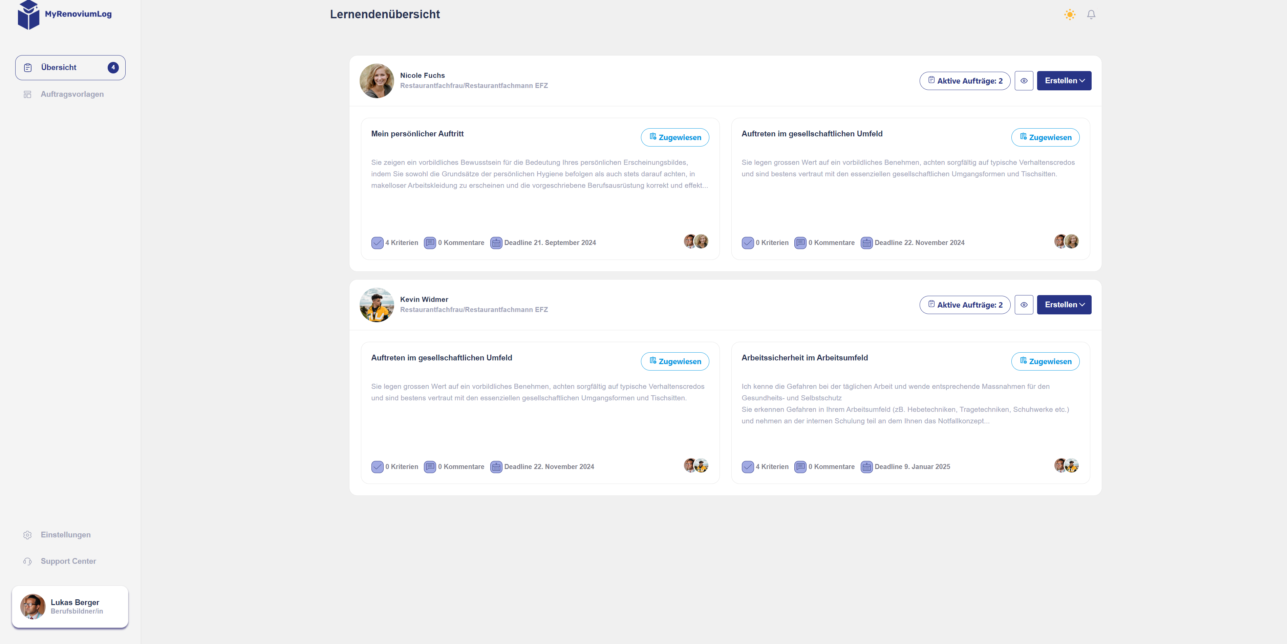Toggle the eye icon for Kevin Widmer
This screenshot has height=644, width=1287.
(x=1024, y=305)
